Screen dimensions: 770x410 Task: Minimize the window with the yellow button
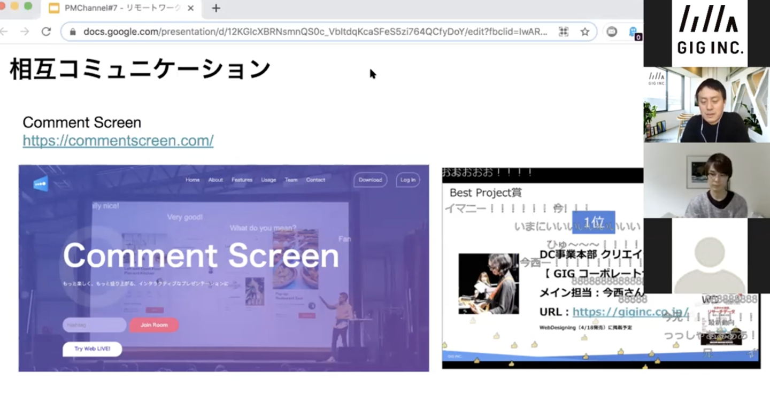pyautogui.click(x=14, y=6)
